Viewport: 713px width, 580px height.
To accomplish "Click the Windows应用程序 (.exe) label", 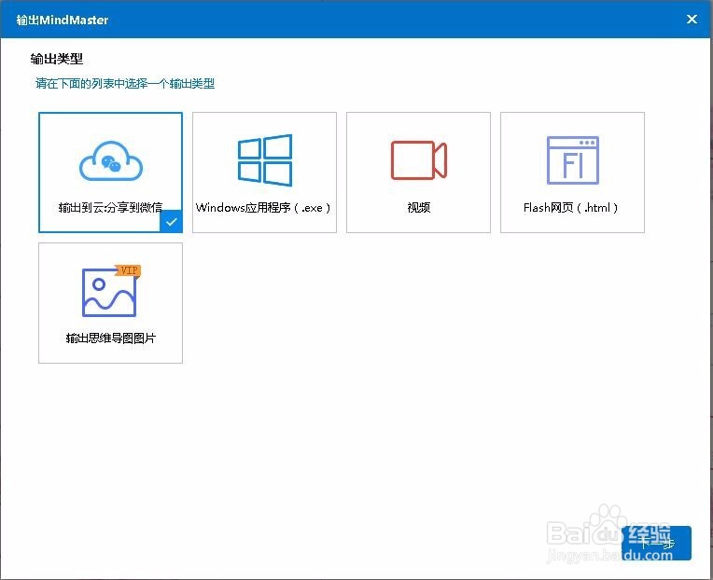I will [263, 208].
